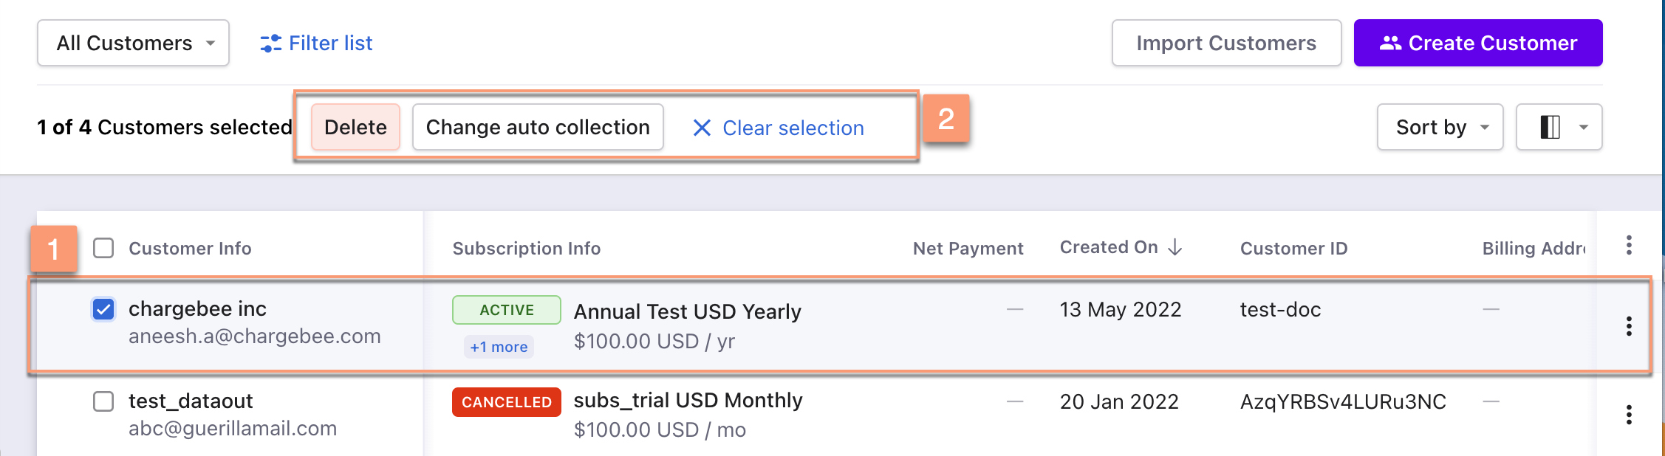
Task: Open the chargebee inc row kebab menu
Action: click(1629, 326)
